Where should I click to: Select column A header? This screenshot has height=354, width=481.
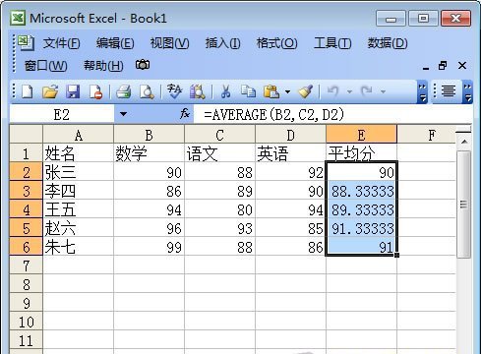[79, 135]
